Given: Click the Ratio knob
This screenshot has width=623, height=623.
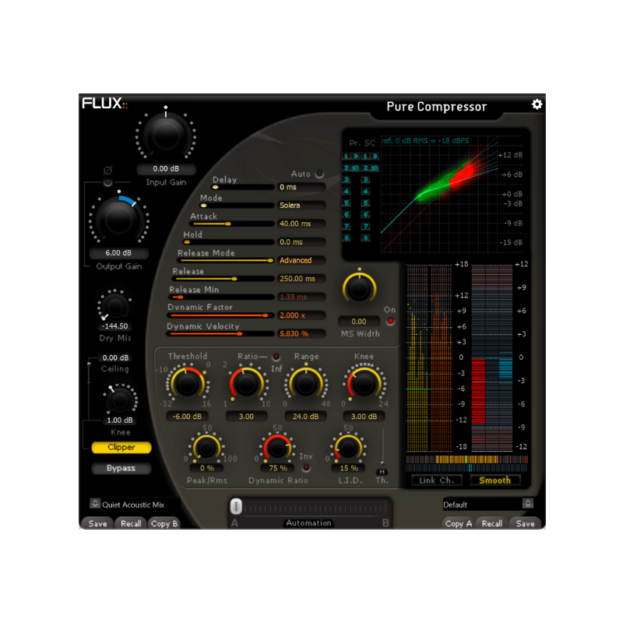Looking at the screenshot, I should coord(246,384).
